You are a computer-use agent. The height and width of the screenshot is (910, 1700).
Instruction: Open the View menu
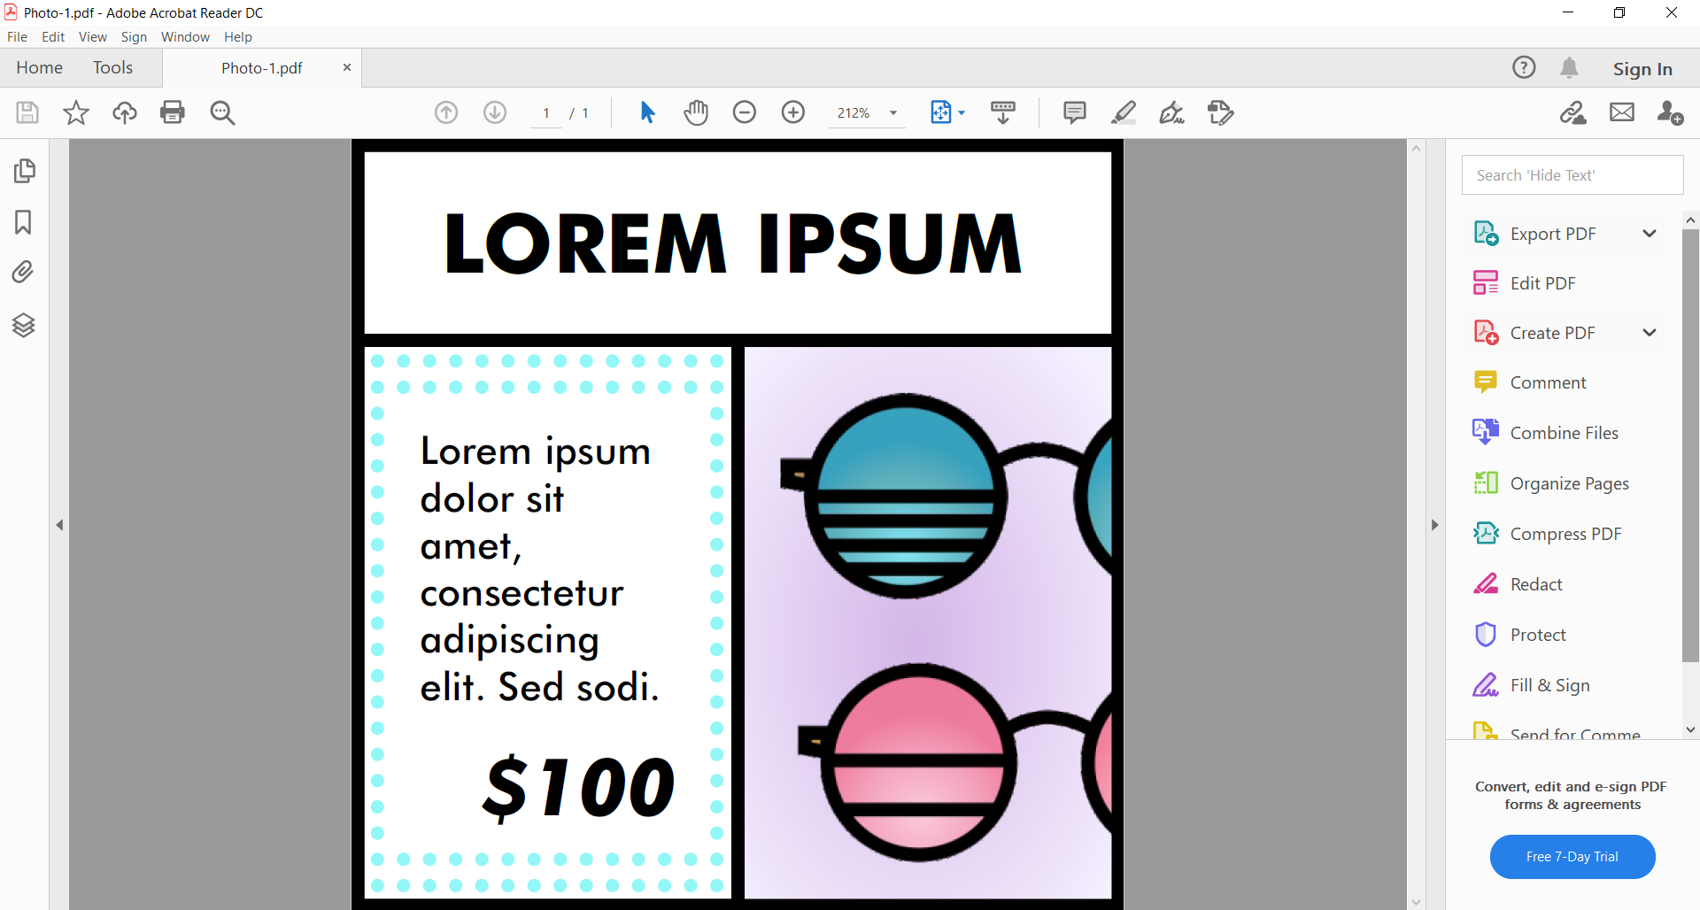tap(92, 37)
